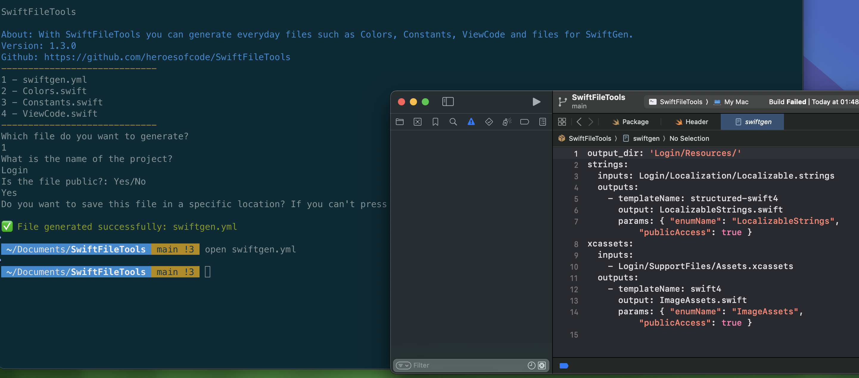
Task: Open the Project navigator folder icon
Action: (x=399, y=122)
